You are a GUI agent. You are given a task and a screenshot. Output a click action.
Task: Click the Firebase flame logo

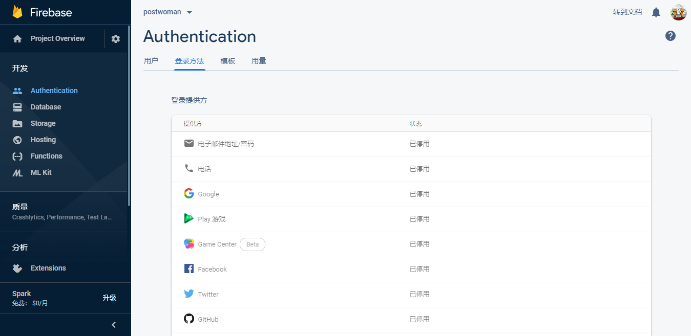[17, 12]
